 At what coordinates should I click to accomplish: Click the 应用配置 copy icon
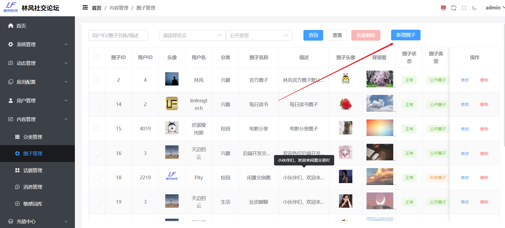11,82
